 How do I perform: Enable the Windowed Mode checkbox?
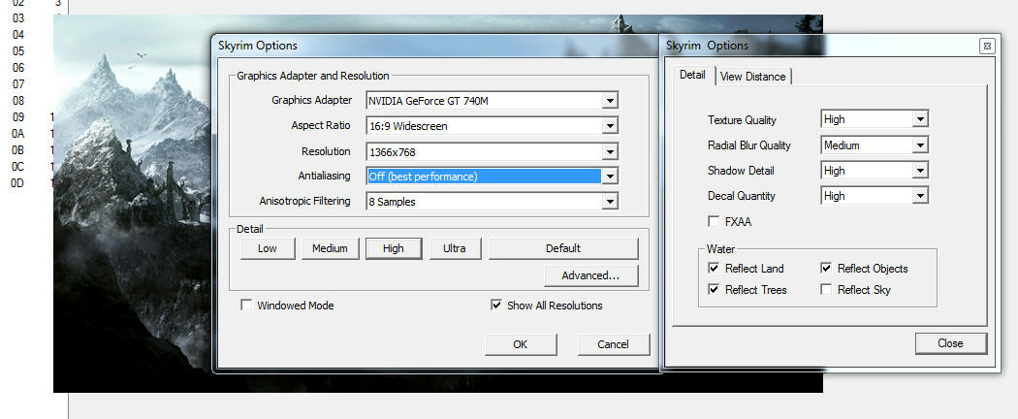coord(247,306)
